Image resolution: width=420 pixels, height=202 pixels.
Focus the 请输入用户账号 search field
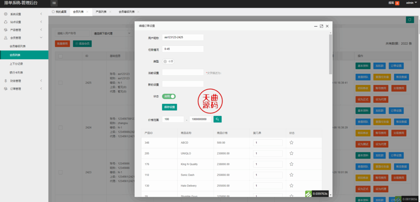coord(72,34)
